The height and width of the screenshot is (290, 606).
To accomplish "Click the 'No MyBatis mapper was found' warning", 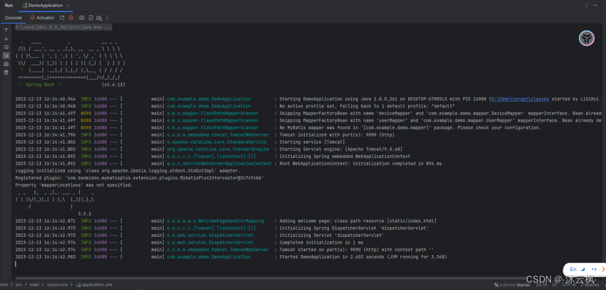I will (278, 128).
